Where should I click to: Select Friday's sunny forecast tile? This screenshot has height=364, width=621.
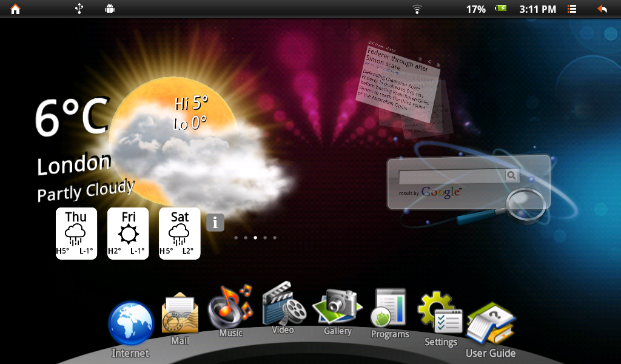(x=128, y=234)
